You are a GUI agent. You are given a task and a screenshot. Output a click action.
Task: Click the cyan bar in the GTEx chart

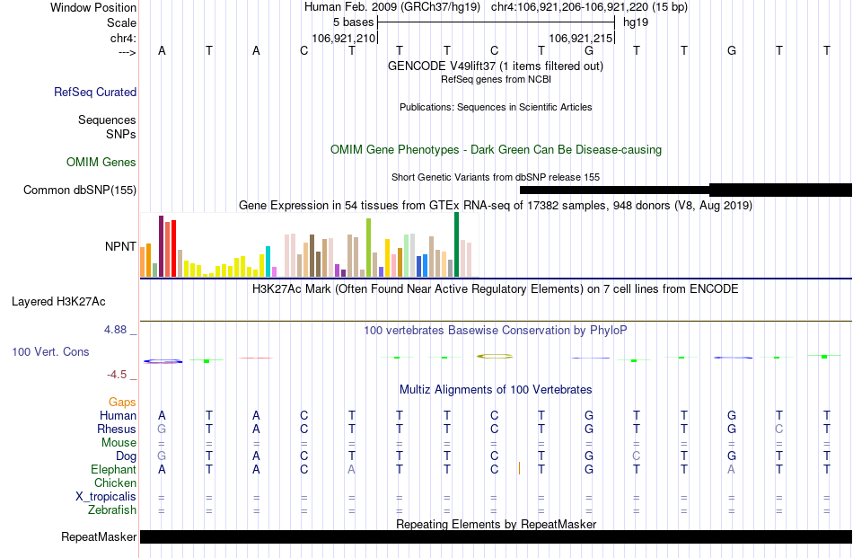click(x=268, y=261)
